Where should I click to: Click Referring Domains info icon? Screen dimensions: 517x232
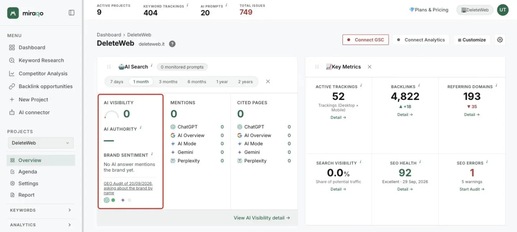pos(496,86)
